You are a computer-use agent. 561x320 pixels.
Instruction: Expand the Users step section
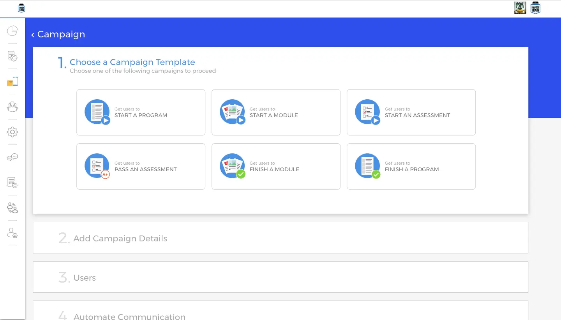pos(280,277)
